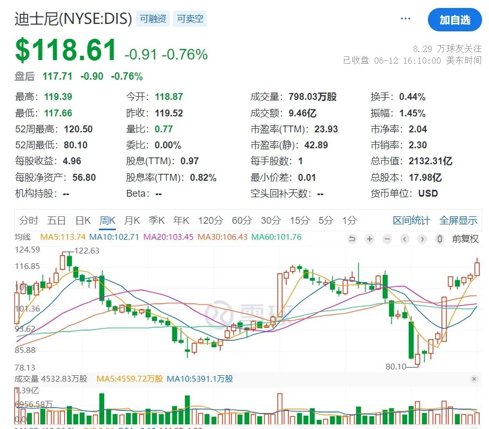489x429 pixels.
Task: Click the 122.63 high marker on chart
Action: tap(87, 250)
